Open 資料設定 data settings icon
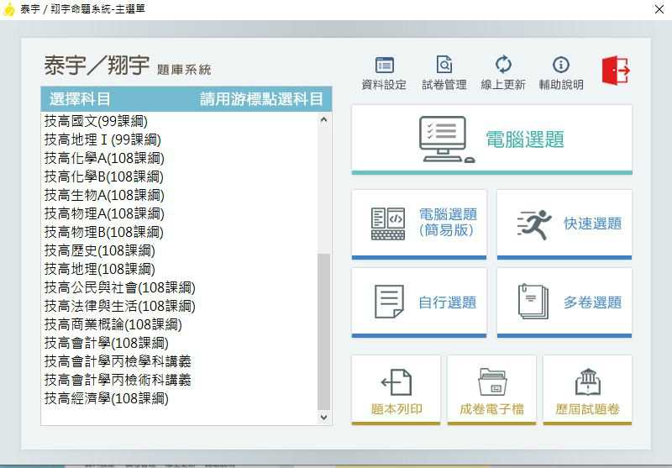This screenshot has width=672, height=468. (x=384, y=73)
